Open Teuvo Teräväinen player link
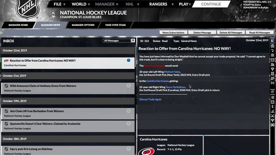This screenshot has height=155, width=276. [176, 87]
